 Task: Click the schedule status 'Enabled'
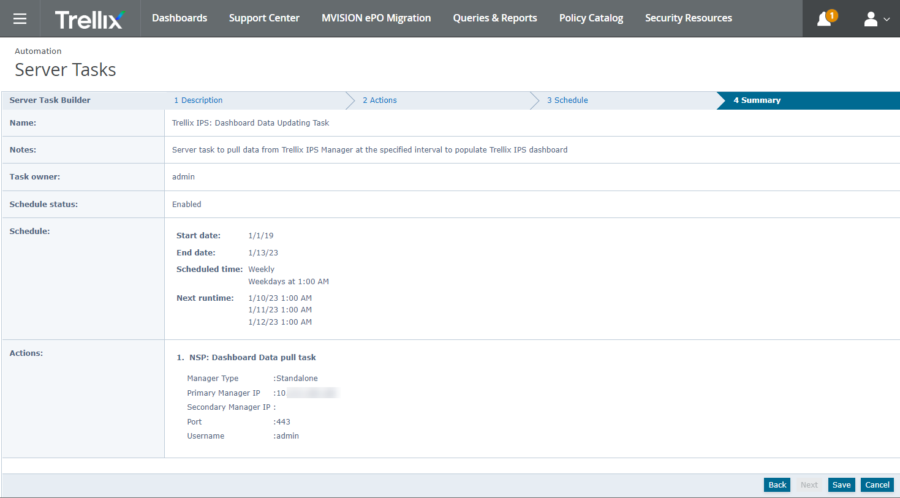click(187, 205)
